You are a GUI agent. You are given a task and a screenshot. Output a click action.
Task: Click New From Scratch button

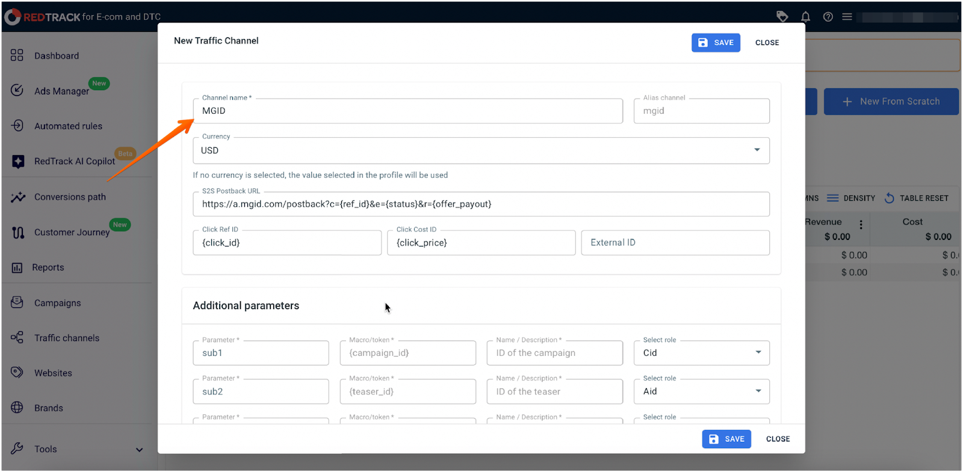[x=891, y=102]
